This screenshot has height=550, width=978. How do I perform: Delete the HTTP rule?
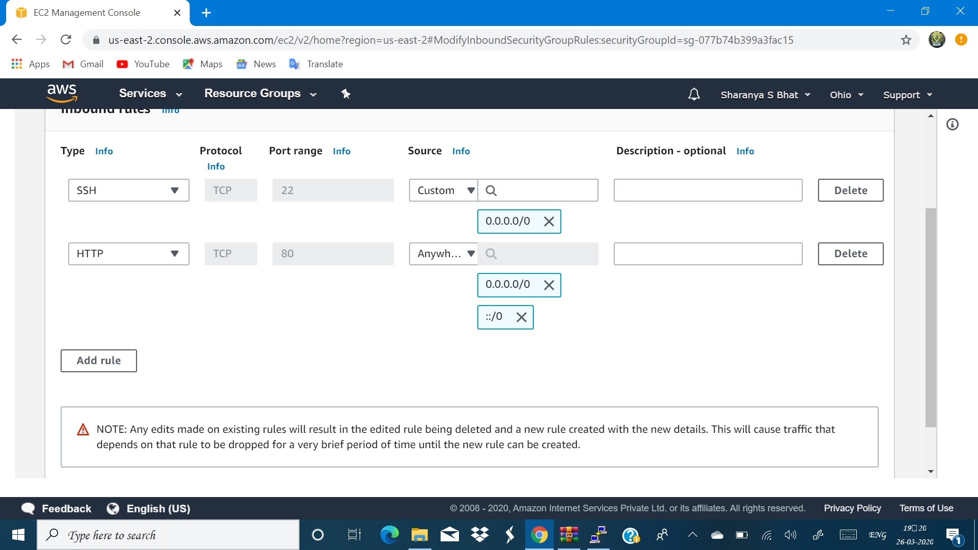[851, 254]
